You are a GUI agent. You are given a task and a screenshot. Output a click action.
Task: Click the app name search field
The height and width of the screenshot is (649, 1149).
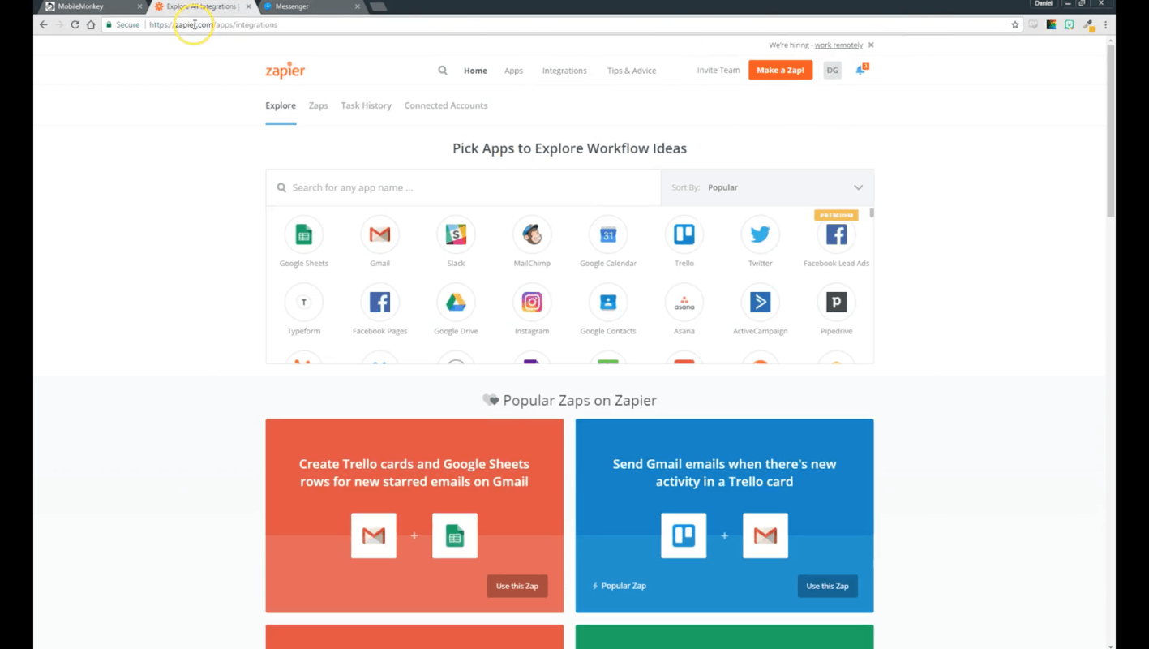click(x=463, y=187)
